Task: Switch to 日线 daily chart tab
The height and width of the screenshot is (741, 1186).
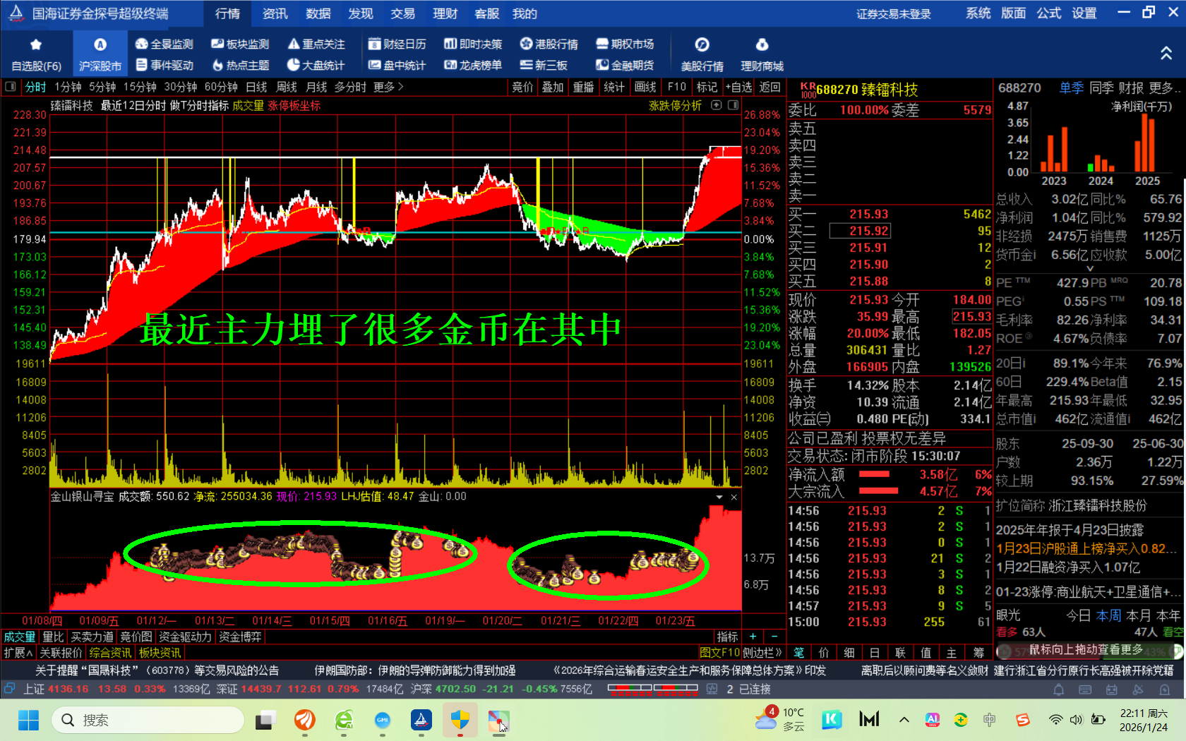Action: (256, 87)
